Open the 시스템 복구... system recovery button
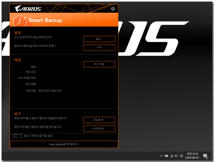The width and height of the screenshot is (214, 162). pyautogui.click(x=99, y=129)
